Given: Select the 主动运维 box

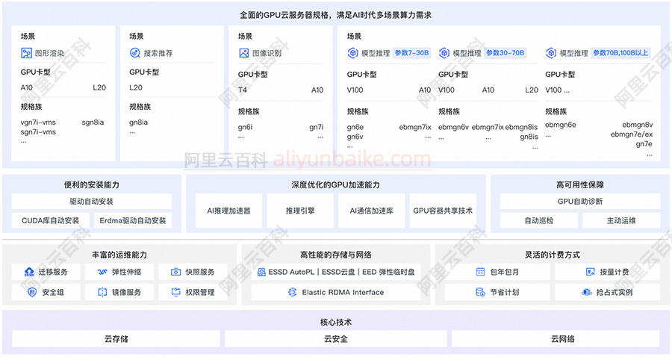Looking at the screenshot, I should tap(621, 221).
